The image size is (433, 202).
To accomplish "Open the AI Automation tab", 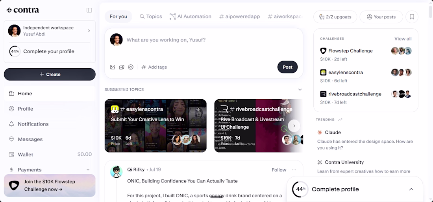I will point(191,16).
